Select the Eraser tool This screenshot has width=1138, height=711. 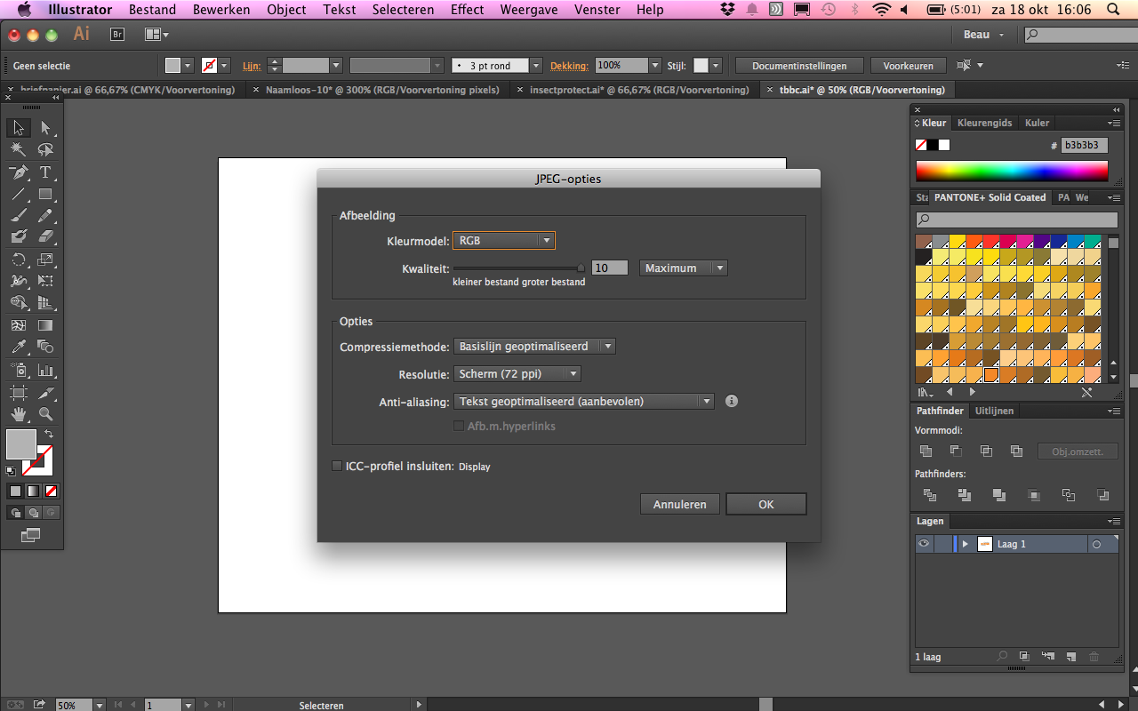[45, 236]
